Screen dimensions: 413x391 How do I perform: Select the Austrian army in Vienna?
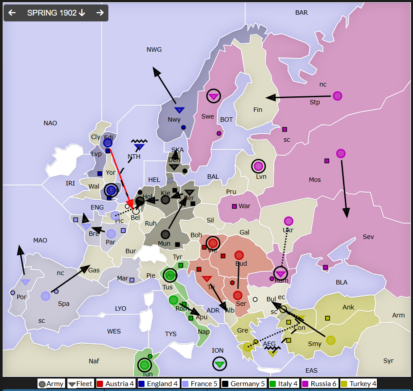tap(213, 243)
